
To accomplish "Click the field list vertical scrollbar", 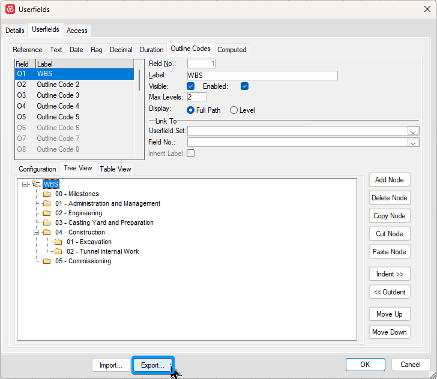I will [140, 80].
